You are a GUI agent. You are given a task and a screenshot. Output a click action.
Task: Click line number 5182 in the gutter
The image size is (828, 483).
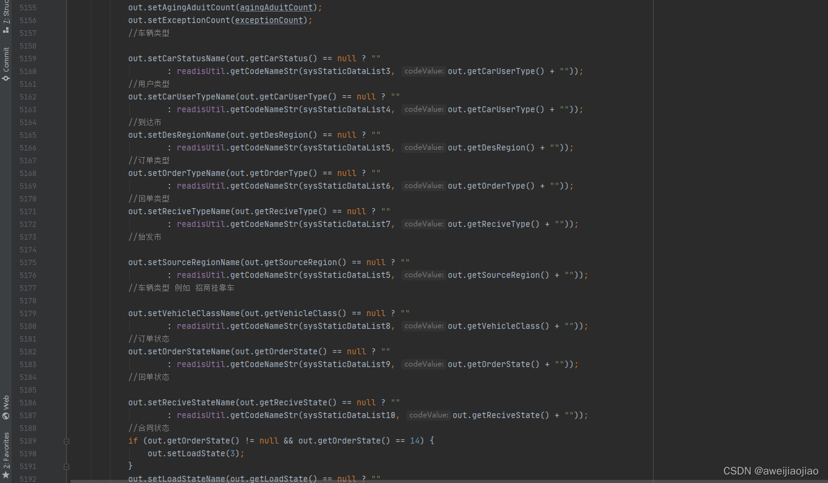28,352
